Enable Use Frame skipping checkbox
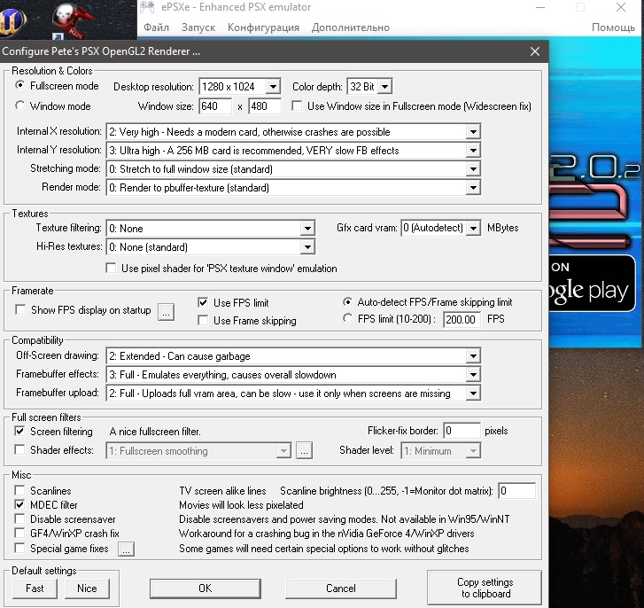Image resolution: width=644 pixels, height=608 pixels. coord(203,320)
